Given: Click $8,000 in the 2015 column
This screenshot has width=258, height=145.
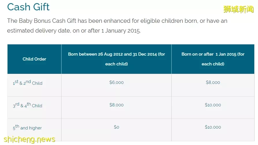Looking at the screenshot, I should 213,82.
